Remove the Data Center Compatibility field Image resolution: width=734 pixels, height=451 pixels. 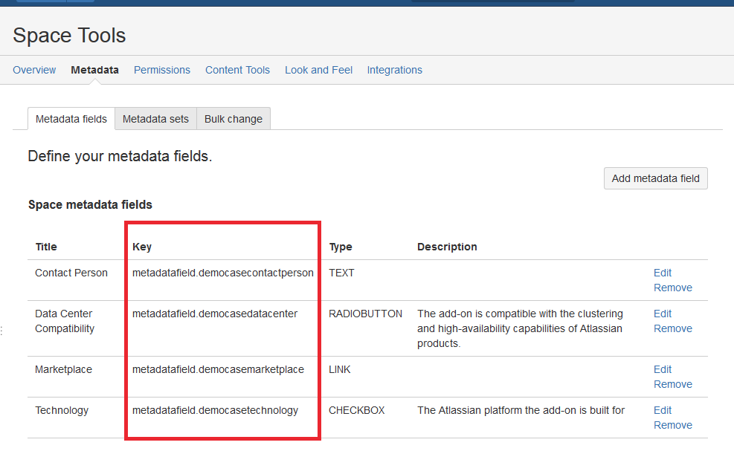pyautogui.click(x=672, y=328)
